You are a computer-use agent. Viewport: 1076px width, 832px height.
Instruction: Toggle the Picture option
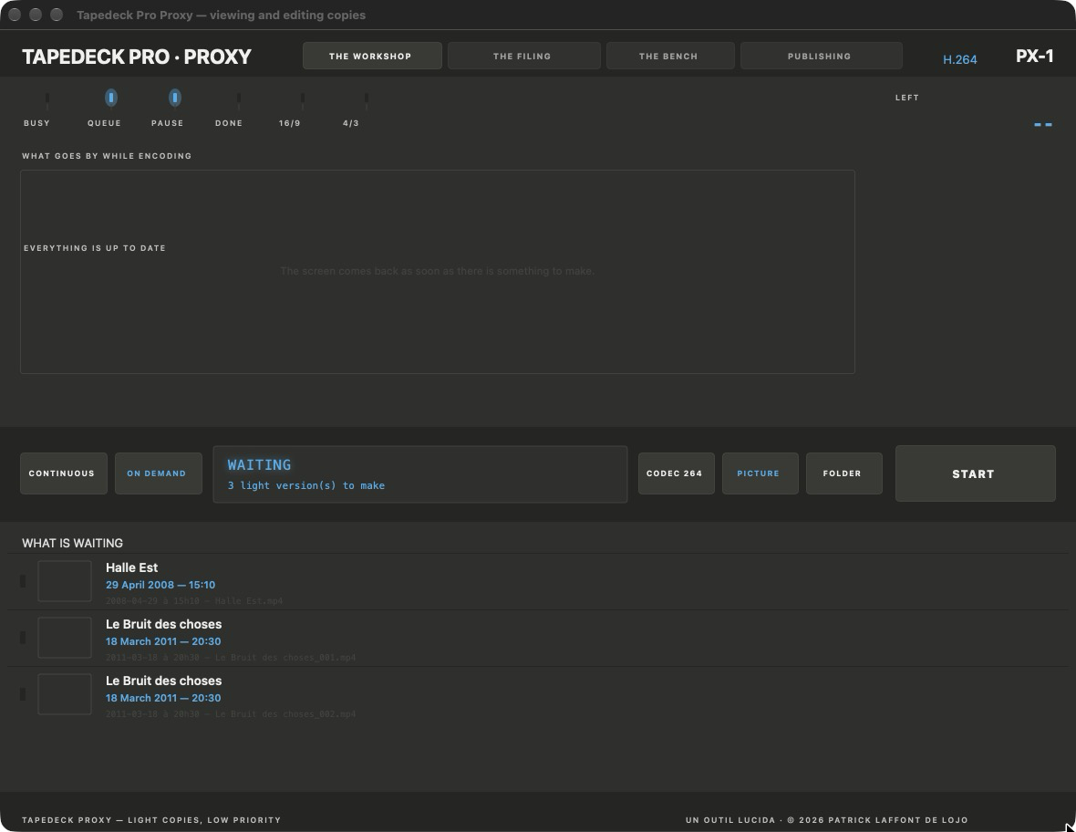[x=760, y=473]
